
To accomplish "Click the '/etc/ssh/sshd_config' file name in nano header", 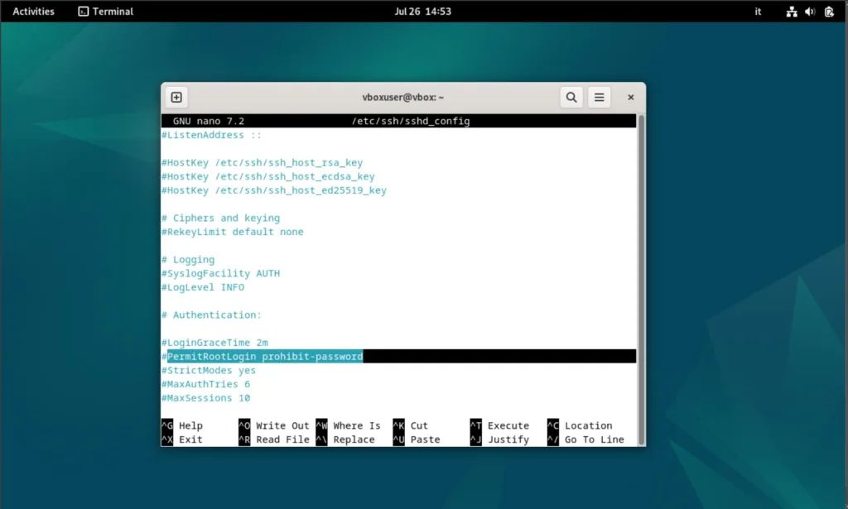I will pyautogui.click(x=411, y=121).
